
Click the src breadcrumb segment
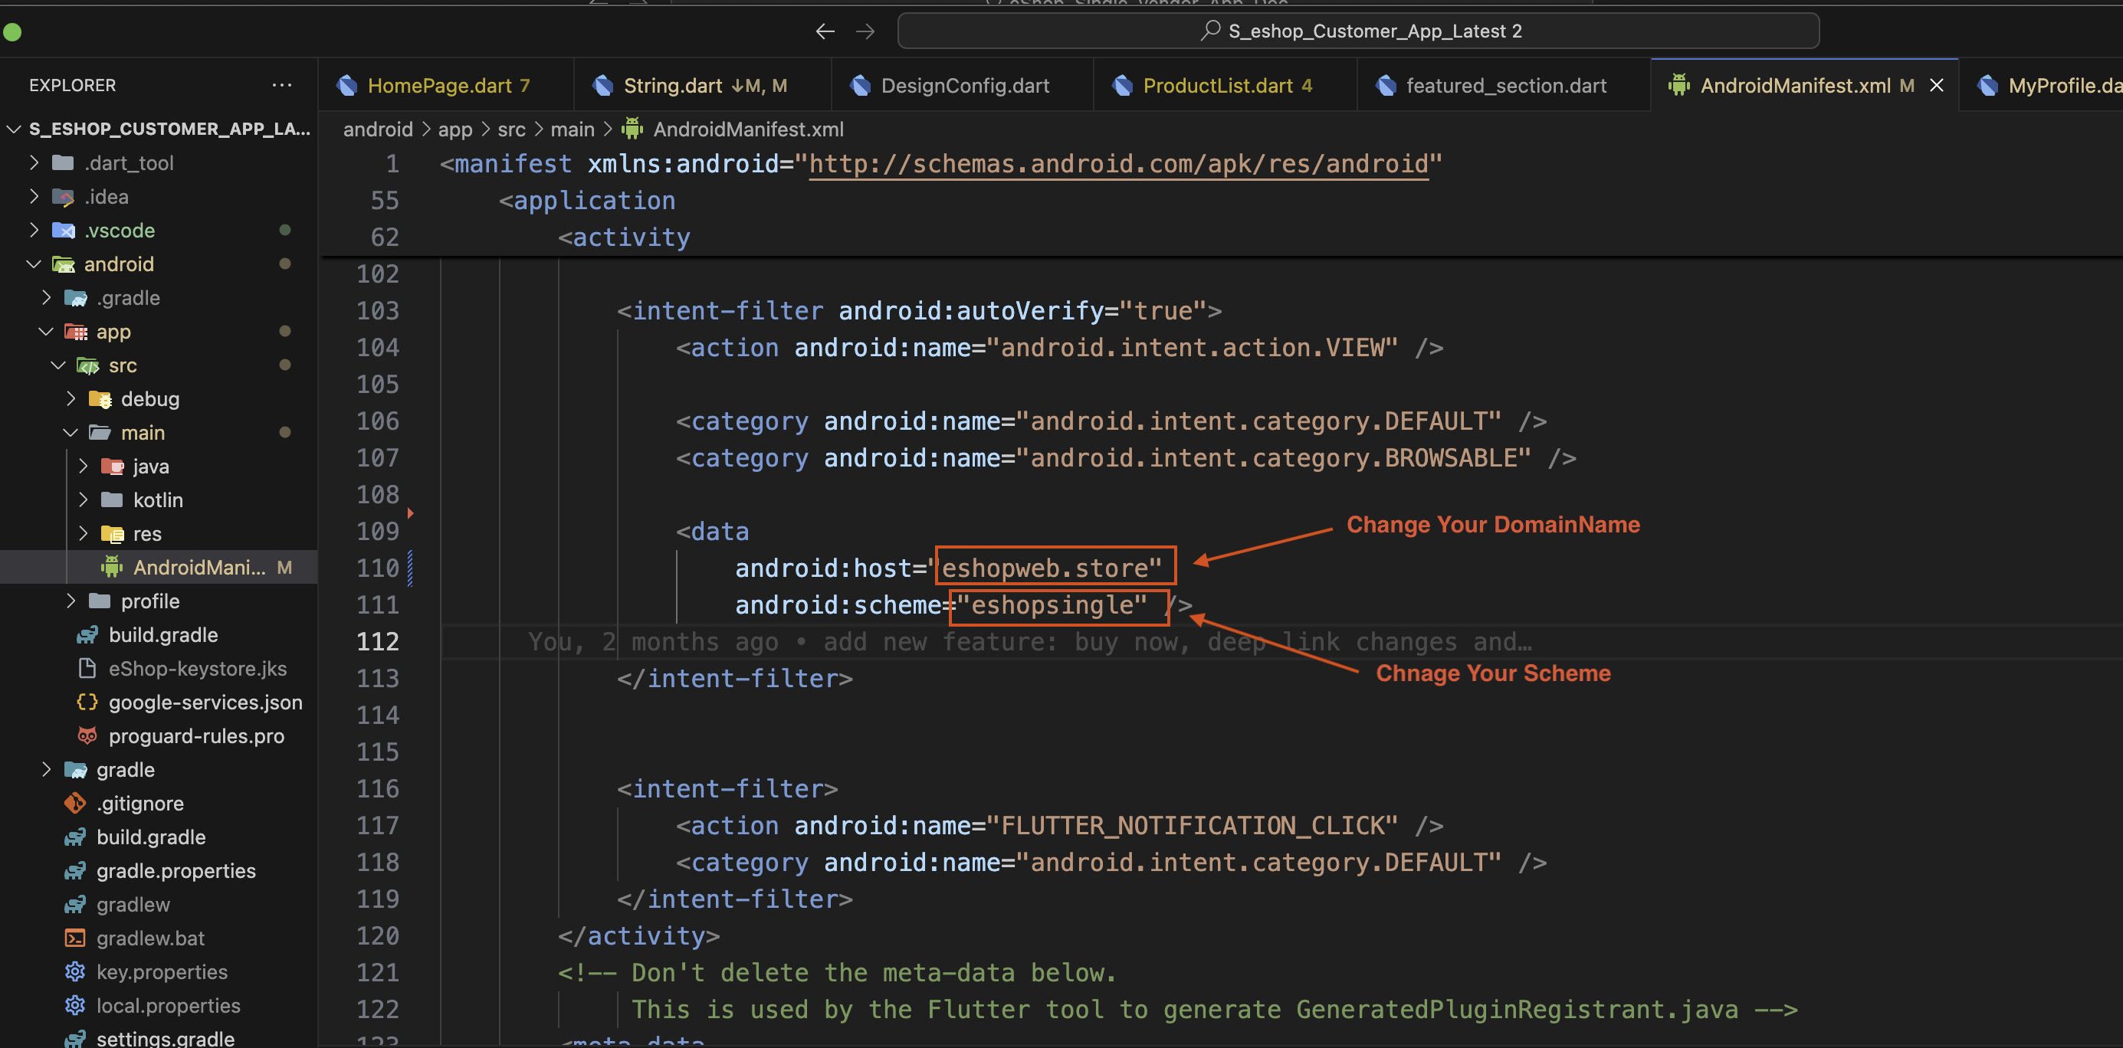(x=511, y=129)
